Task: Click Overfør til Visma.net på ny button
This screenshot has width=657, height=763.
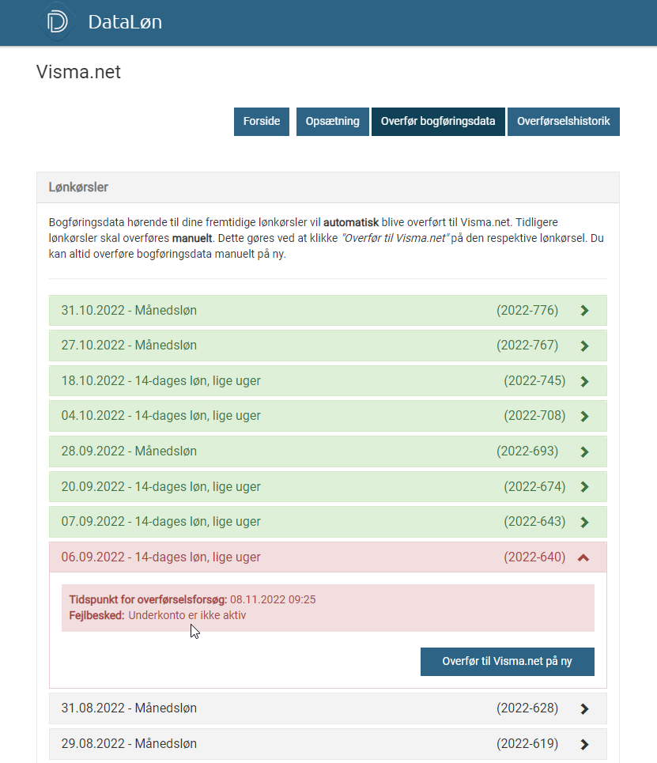Action: coord(507,662)
